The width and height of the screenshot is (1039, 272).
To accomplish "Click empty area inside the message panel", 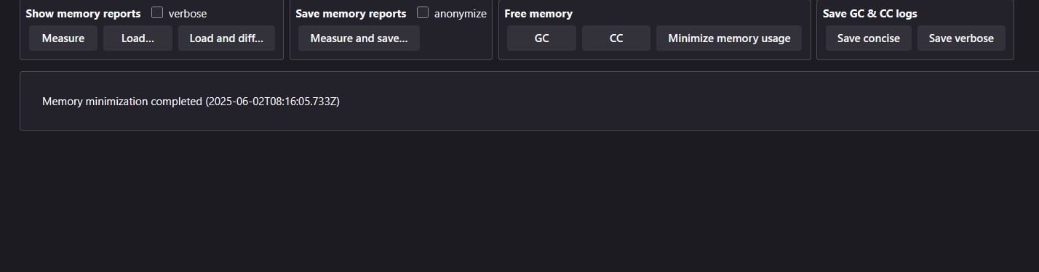I will (x=655, y=102).
